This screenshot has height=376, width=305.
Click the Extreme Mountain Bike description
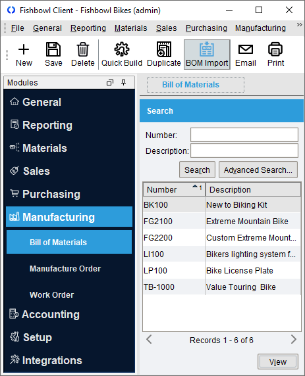pyautogui.click(x=247, y=221)
